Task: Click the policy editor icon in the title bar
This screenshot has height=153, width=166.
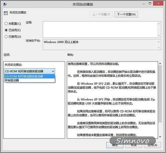Action: pos(5,4)
